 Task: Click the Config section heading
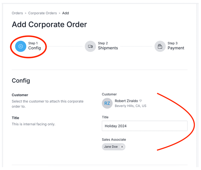(21, 81)
